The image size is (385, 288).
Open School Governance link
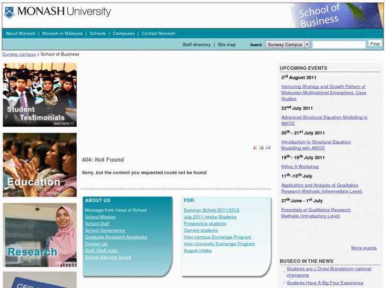(105, 230)
